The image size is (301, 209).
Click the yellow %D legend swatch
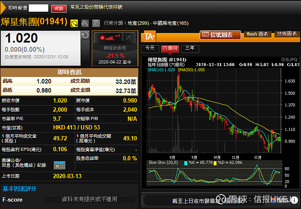(215, 163)
